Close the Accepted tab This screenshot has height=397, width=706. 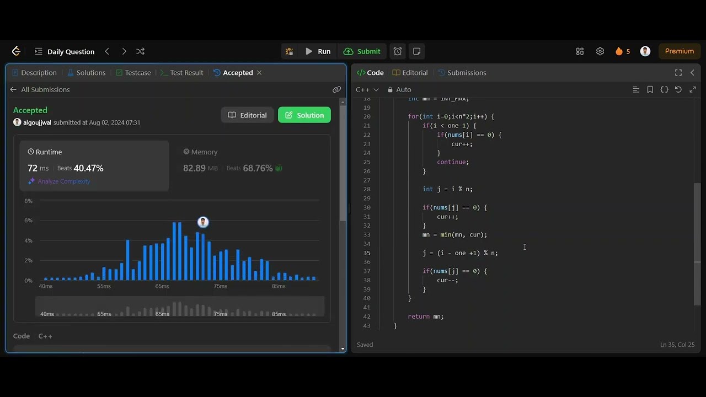tap(259, 73)
